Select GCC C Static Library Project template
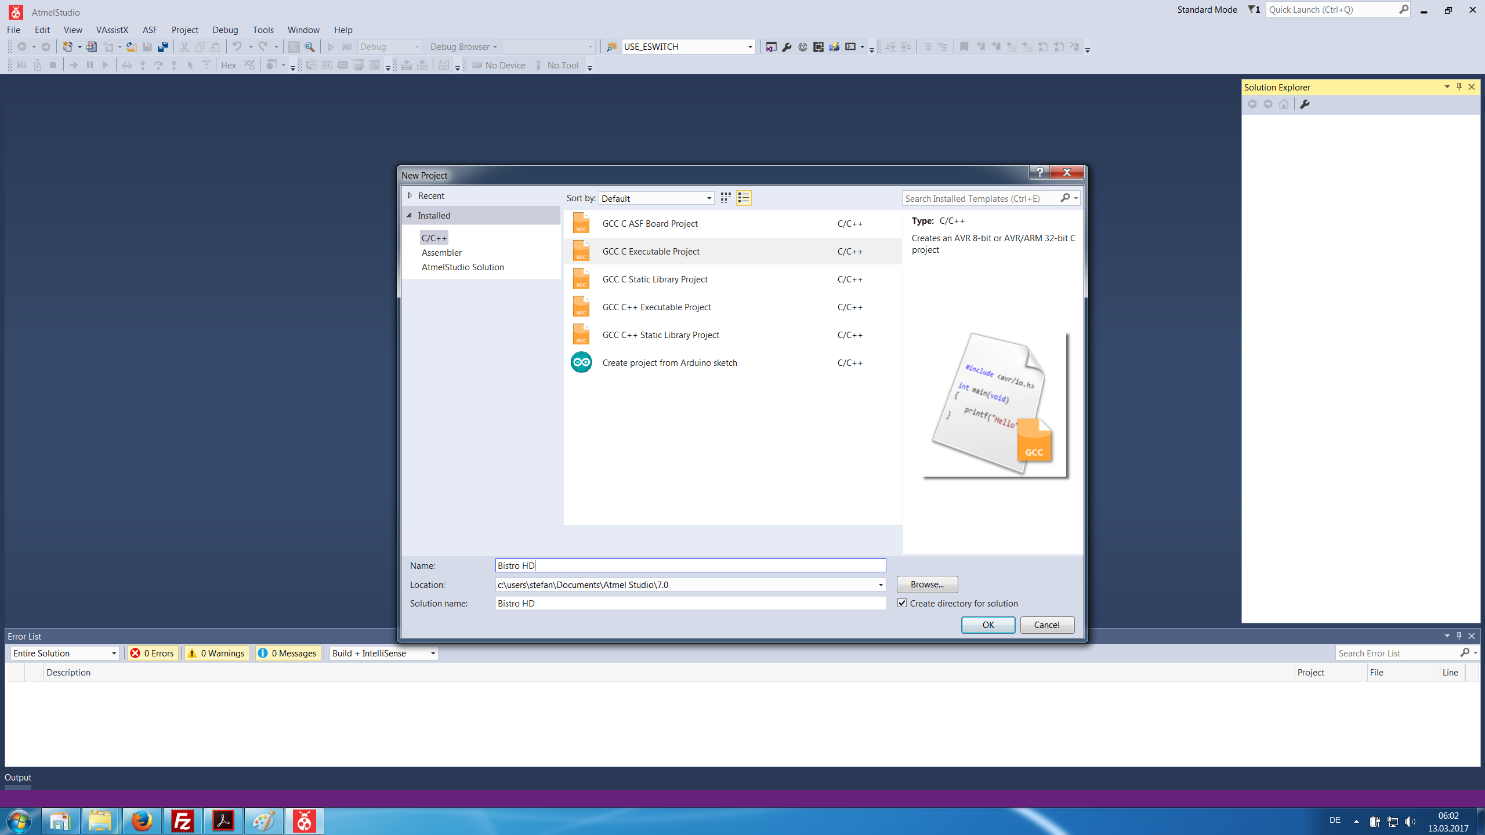The image size is (1485, 835). [733, 279]
